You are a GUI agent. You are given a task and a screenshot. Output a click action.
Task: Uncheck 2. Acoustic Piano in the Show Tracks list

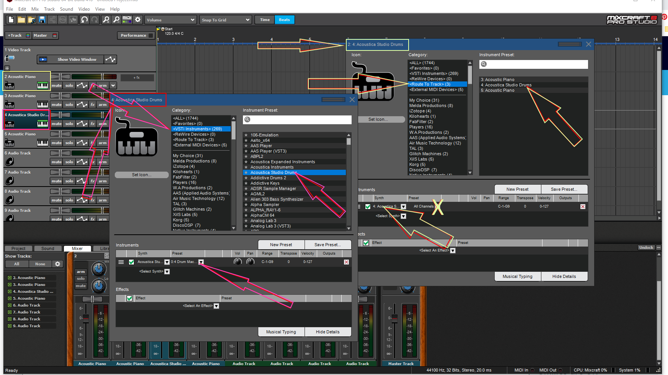pos(10,278)
